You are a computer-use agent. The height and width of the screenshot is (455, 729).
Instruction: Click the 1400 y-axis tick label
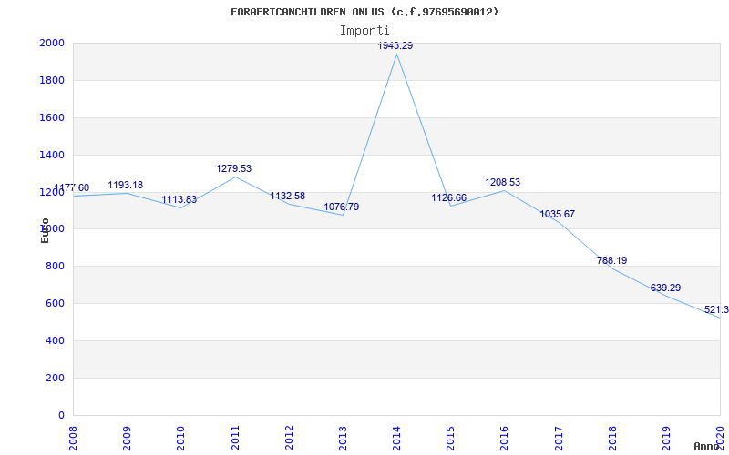[x=52, y=155]
